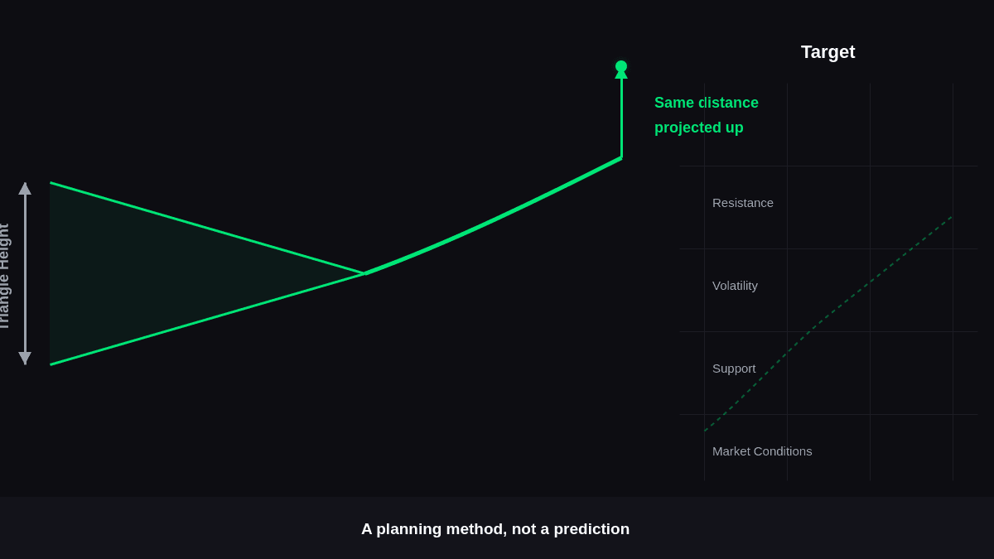The image size is (994, 559).
Task: Select the 'Market Conditions' row label
Action: pyautogui.click(x=762, y=451)
